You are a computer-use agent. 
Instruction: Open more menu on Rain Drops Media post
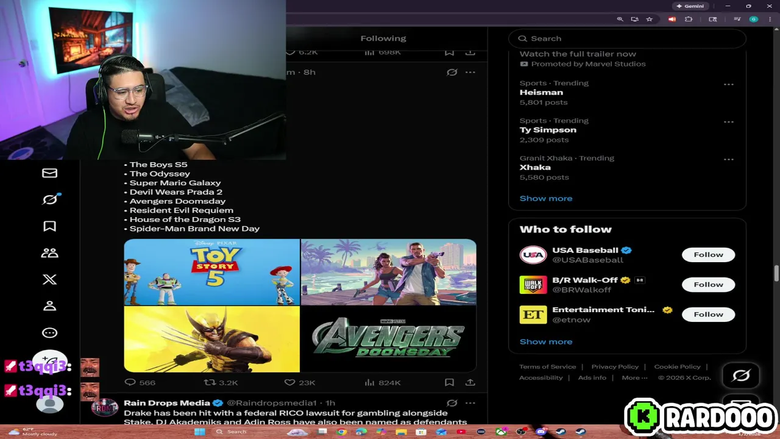pyautogui.click(x=470, y=403)
